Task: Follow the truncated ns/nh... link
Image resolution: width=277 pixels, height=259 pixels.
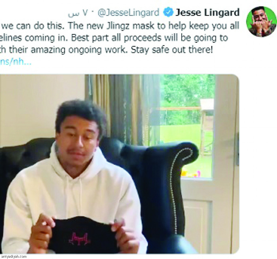Action: [15, 62]
